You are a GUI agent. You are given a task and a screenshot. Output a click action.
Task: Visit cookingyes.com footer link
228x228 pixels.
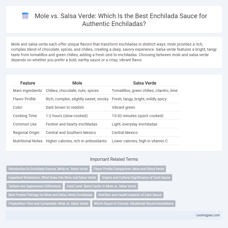click(208, 215)
